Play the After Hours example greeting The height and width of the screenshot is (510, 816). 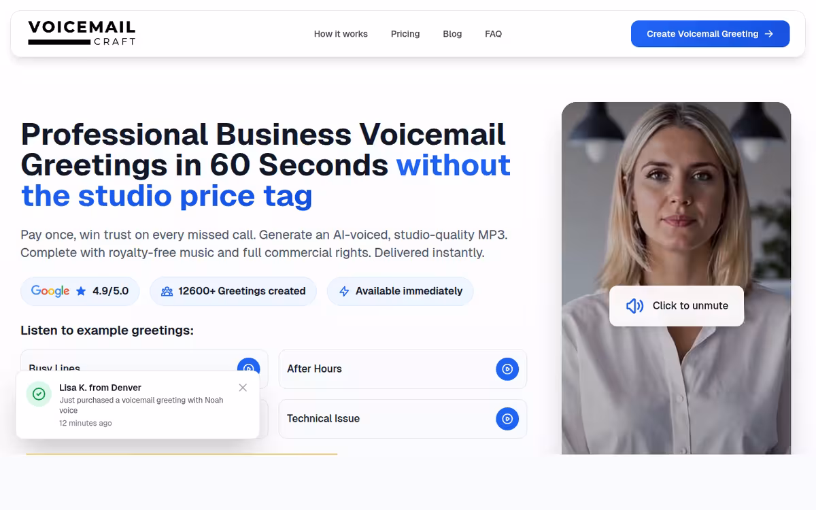[x=507, y=369]
